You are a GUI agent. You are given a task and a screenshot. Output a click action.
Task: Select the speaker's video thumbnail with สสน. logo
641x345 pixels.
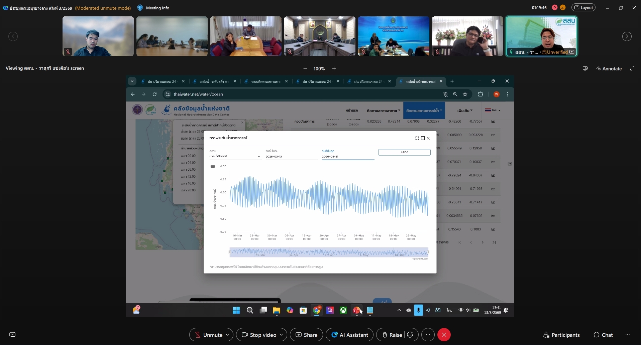click(541, 36)
